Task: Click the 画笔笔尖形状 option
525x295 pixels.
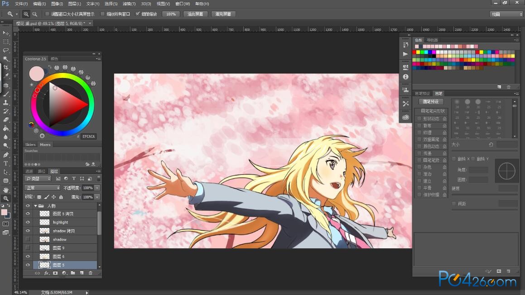Action: [x=433, y=111]
